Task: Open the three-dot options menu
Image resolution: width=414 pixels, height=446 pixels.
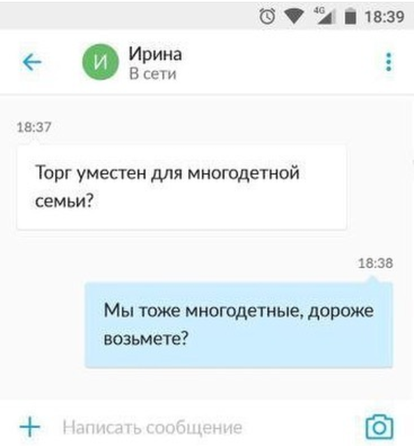Action: pyautogui.click(x=389, y=62)
